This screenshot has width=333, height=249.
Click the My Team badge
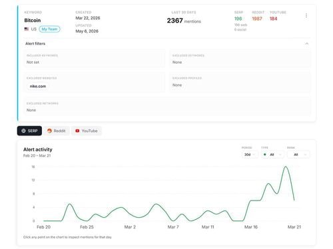[x=49, y=29]
